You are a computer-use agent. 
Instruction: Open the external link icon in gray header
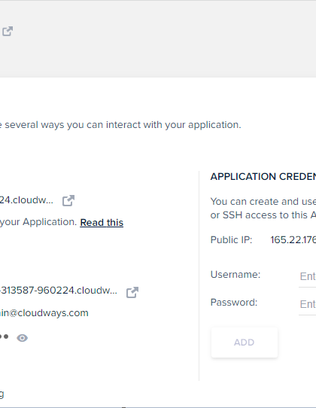tap(8, 31)
